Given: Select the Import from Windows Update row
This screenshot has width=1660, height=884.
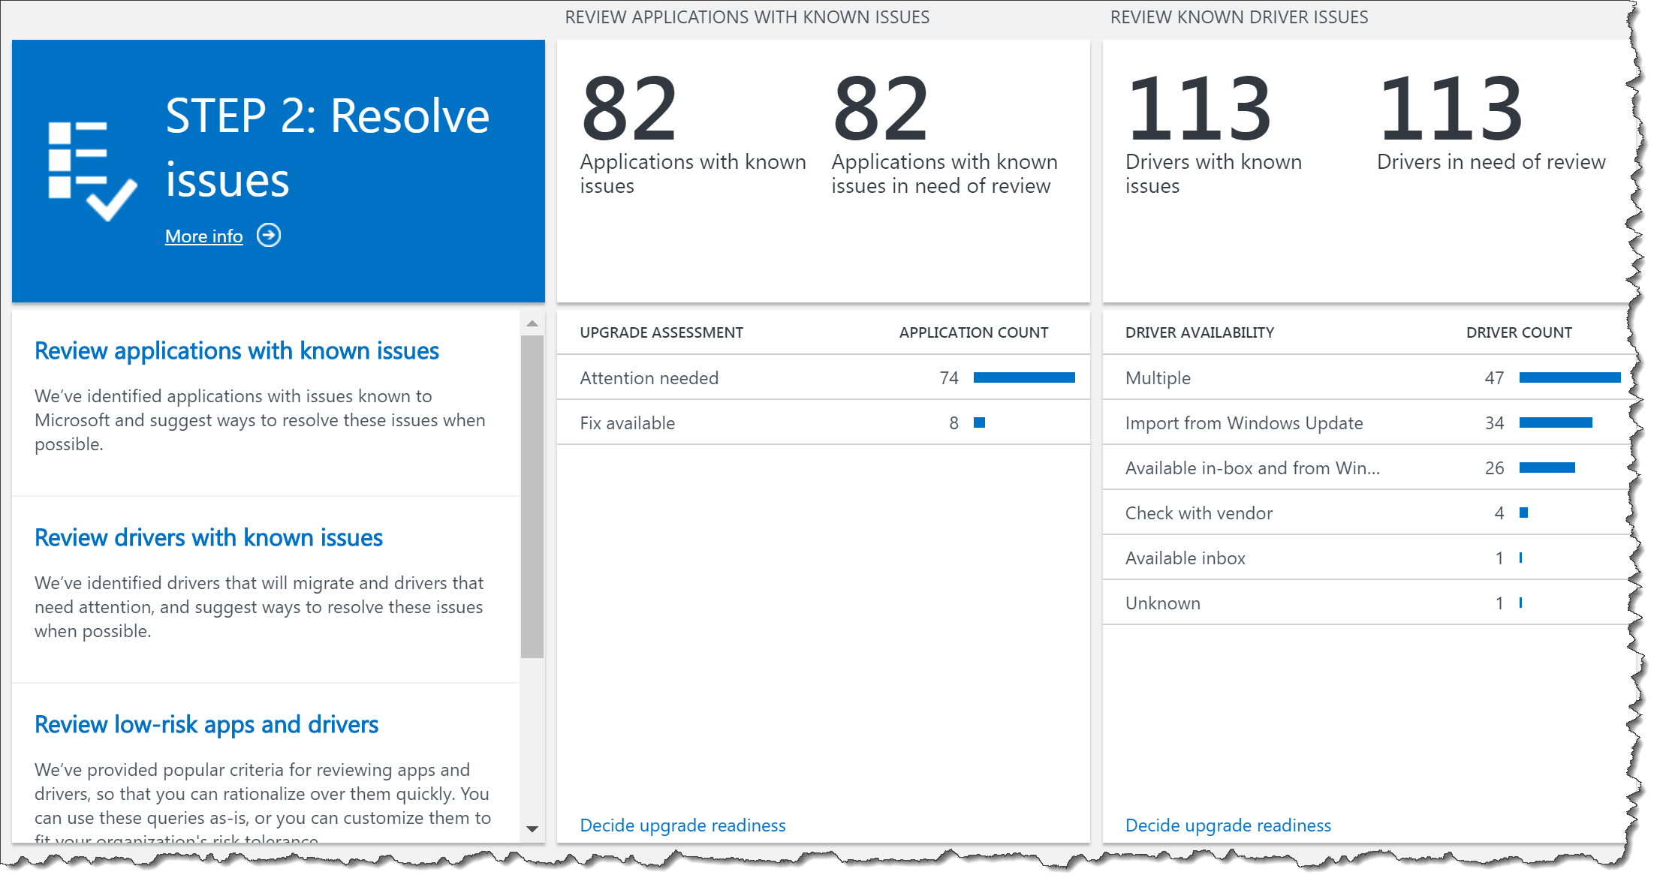Looking at the screenshot, I should [1243, 422].
